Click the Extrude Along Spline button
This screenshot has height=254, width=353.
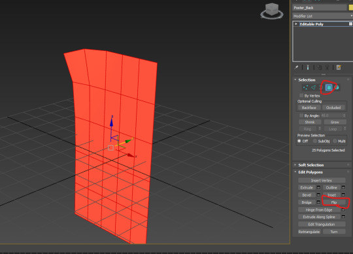(319, 217)
